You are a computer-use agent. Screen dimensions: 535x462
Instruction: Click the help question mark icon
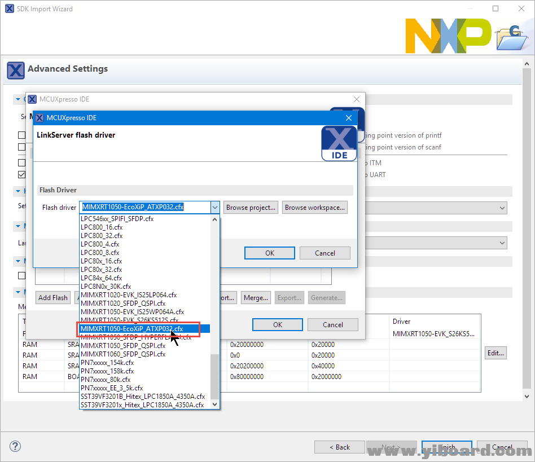pos(16,446)
